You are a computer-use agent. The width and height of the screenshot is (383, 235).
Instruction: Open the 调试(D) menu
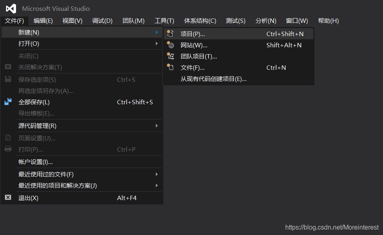[x=102, y=21]
